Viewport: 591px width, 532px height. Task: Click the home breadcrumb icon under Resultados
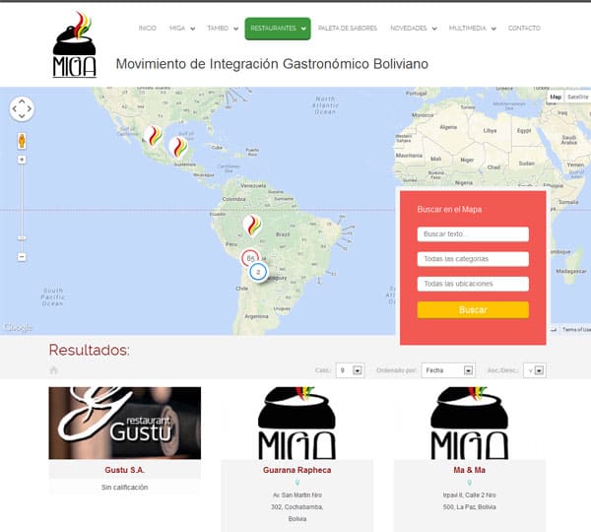pyautogui.click(x=53, y=370)
